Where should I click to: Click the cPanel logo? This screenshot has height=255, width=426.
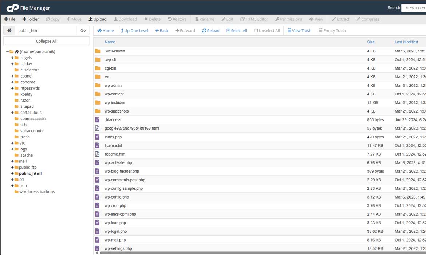12,8
